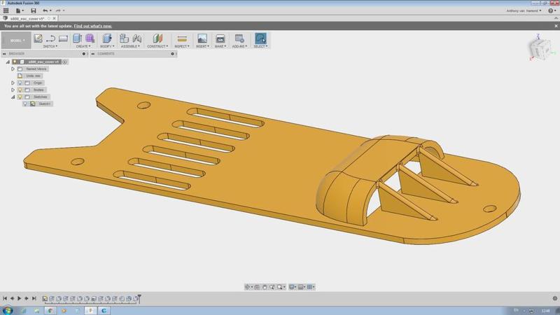The width and height of the screenshot is (560, 315).
Task: Open the CONSTRUCT menu
Action: click(x=157, y=46)
